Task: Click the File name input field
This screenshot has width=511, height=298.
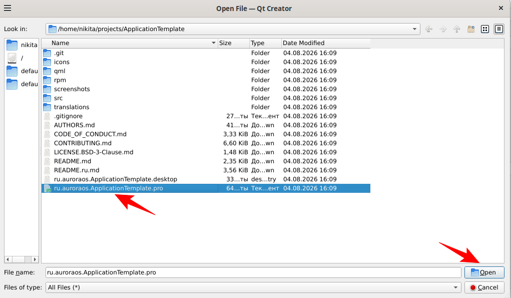Action: pyautogui.click(x=253, y=272)
